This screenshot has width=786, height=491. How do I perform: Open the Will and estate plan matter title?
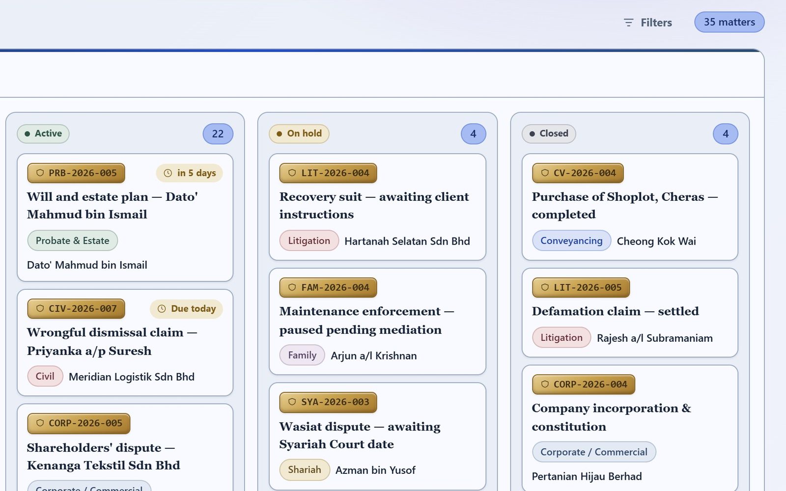pyautogui.click(x=112, y=206)
